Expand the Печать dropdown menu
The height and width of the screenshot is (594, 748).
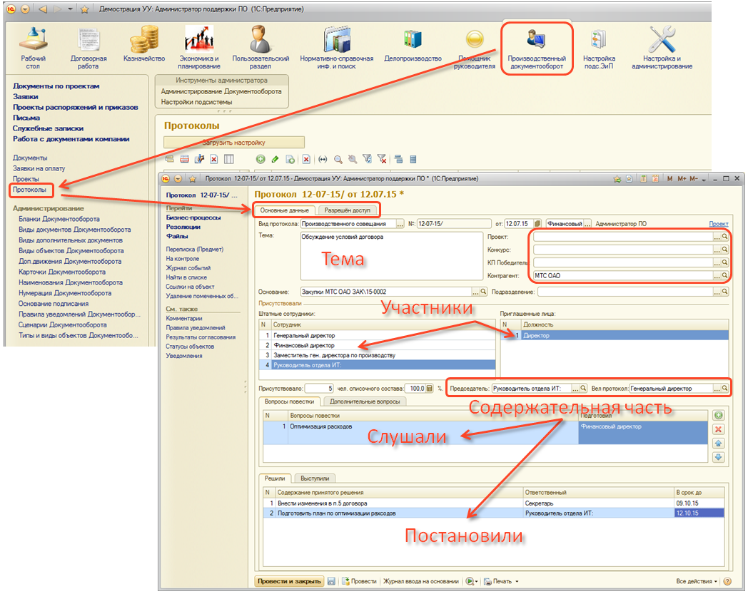click(x=505, y=581)
